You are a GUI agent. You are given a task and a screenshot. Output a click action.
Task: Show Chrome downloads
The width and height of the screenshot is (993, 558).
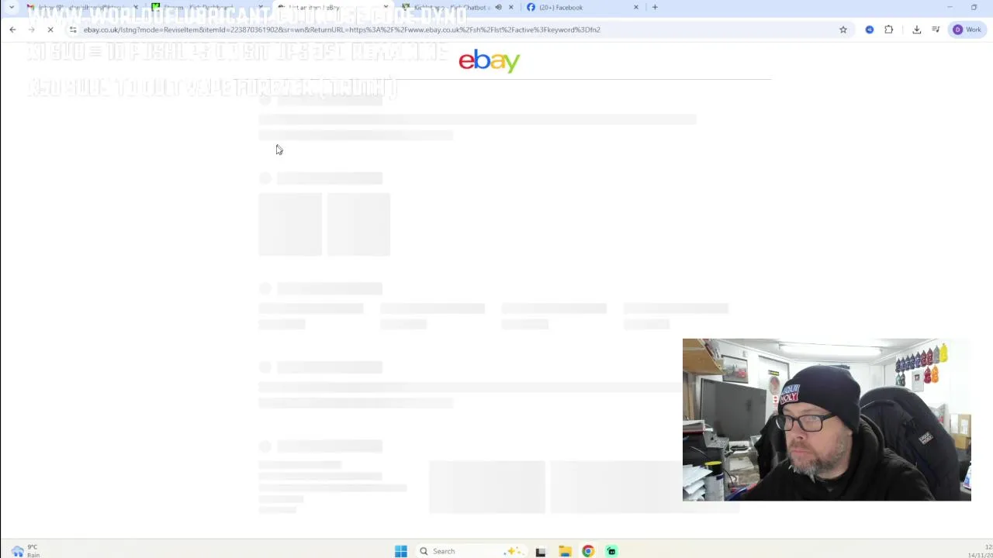[917, 29]
